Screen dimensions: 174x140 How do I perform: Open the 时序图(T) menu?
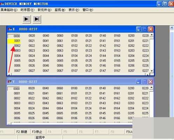(x=27, y=10)
